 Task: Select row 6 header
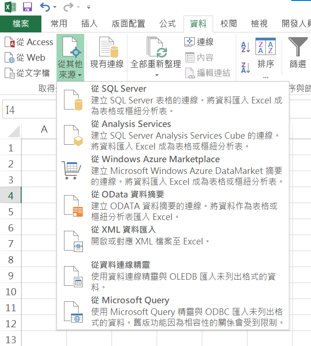11,228
